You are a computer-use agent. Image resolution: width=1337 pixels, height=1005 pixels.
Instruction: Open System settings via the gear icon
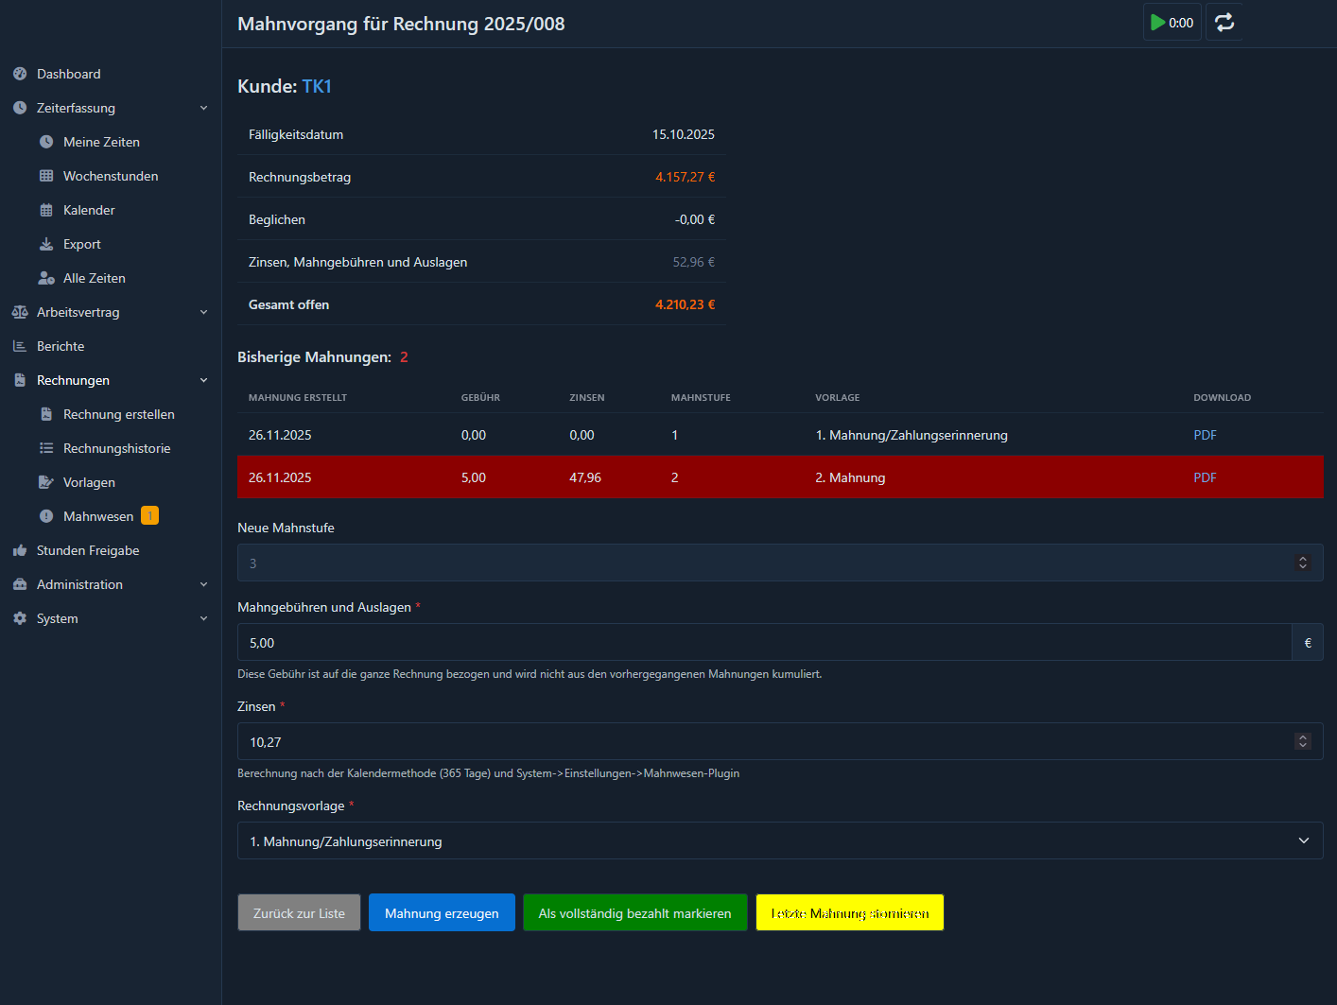(x=18, y=617)
